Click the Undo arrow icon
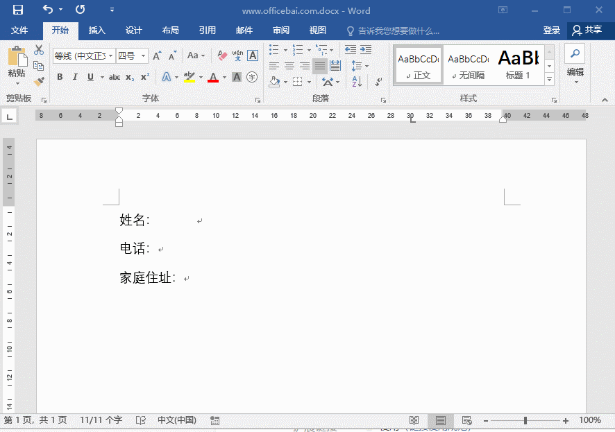The height and width of the screenshot is (432, 615). (x=47, y=10)
